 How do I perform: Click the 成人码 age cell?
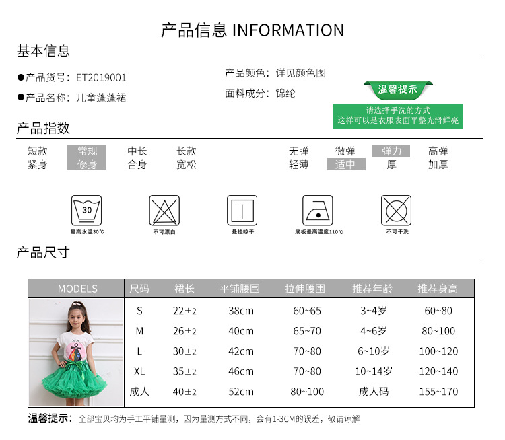point(374,392)
